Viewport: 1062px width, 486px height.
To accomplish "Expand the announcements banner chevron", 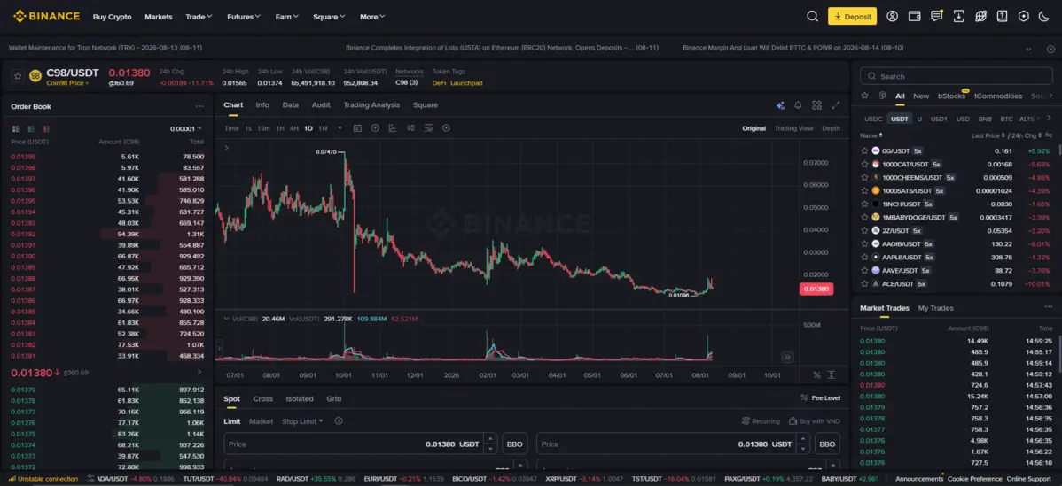I will point(1029,49).
